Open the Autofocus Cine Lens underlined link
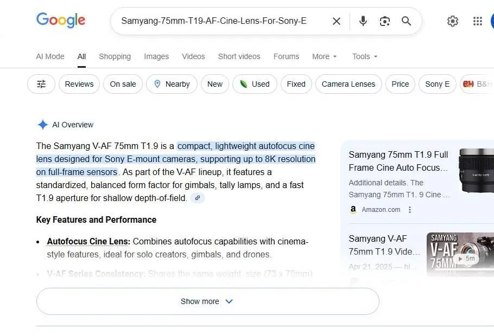494x336 pixels. (x=88, y=241)
